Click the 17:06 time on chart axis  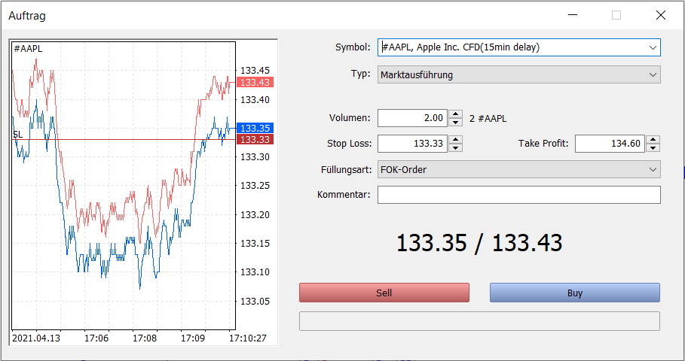(96, 338)
